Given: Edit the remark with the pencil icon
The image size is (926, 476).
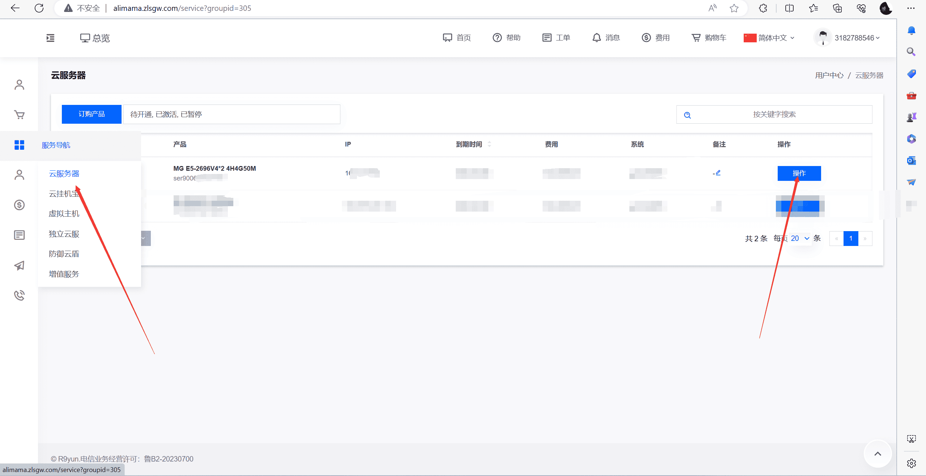Looking at the screenshot, I should tap(718, 173).
